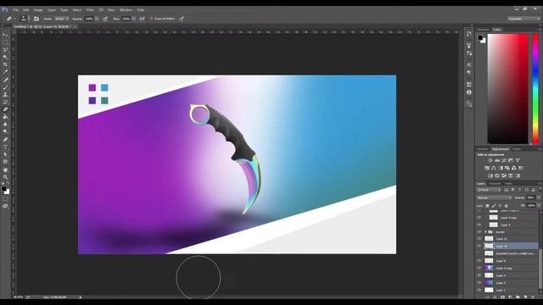Select the Brush tool
This screenshot has width=543, height=305.
[x=5, y=86]
